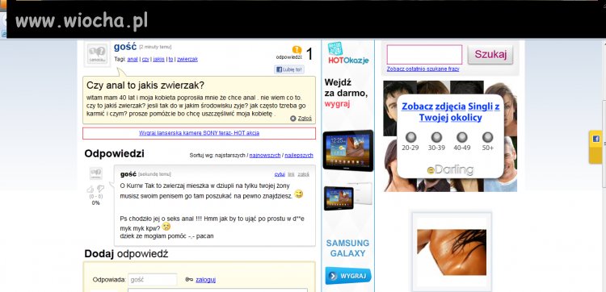Select the 50+ age radio button
This screenshot has height=292, width=606.
tap(488, 137)
